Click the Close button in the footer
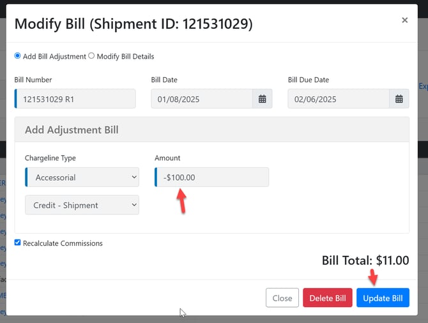 [x=282, y=298]
